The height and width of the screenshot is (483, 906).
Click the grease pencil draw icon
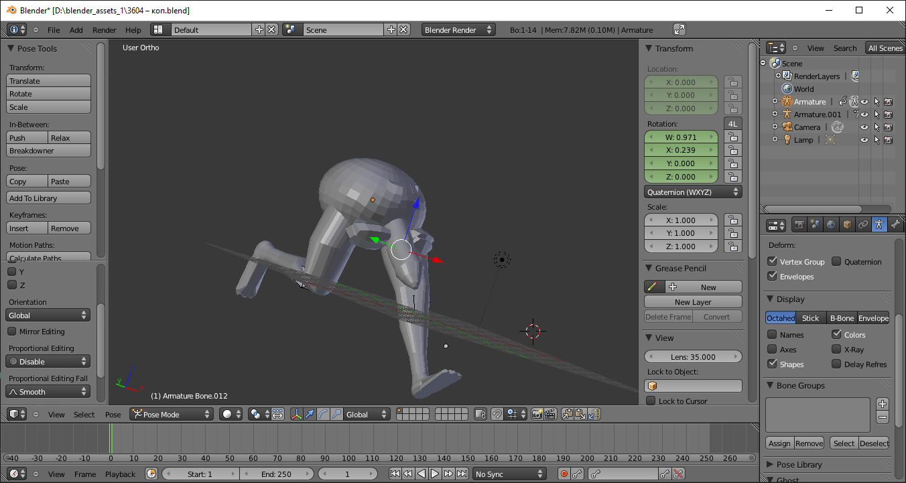[651, 287]
